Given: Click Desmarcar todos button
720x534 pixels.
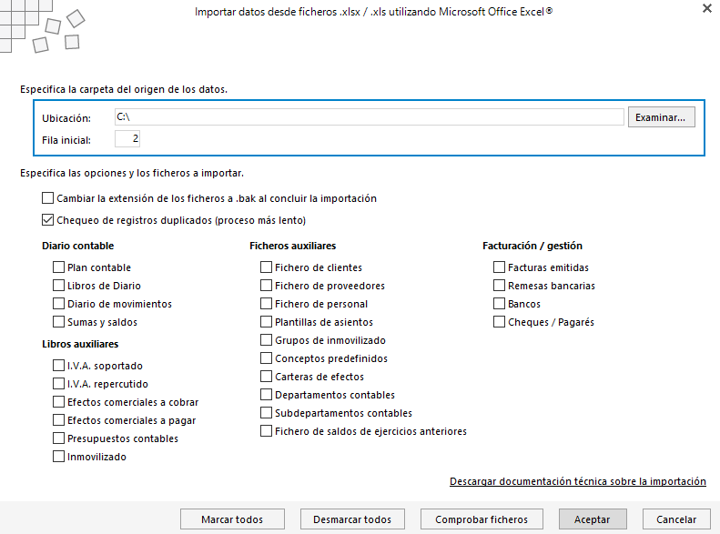Looking at the screenshot, I should click(x=352, y=519).
